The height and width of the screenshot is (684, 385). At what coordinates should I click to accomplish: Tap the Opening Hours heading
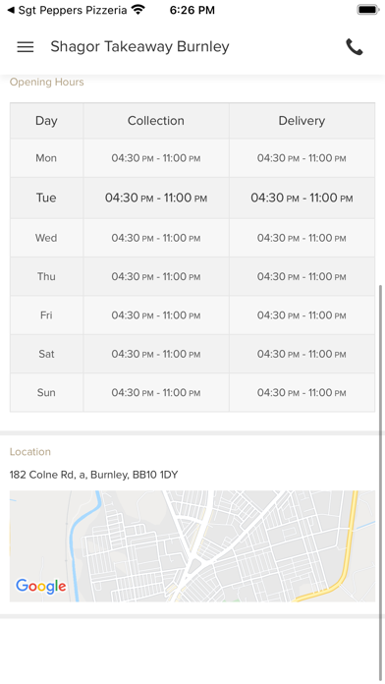[x=47, y=82]
